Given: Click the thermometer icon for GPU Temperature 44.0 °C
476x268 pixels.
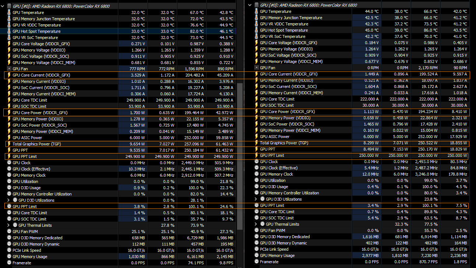Looking at the screenshot, I should tap(256, 11).
